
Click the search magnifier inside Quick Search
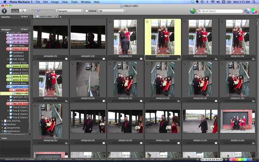199,11
